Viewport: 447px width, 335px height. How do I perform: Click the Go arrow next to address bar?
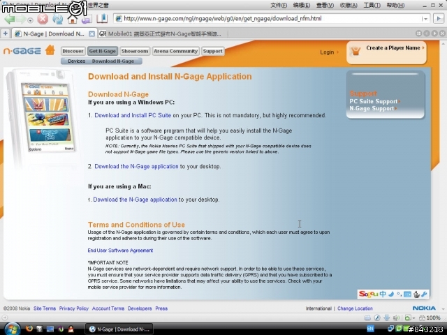coord(439,19)
